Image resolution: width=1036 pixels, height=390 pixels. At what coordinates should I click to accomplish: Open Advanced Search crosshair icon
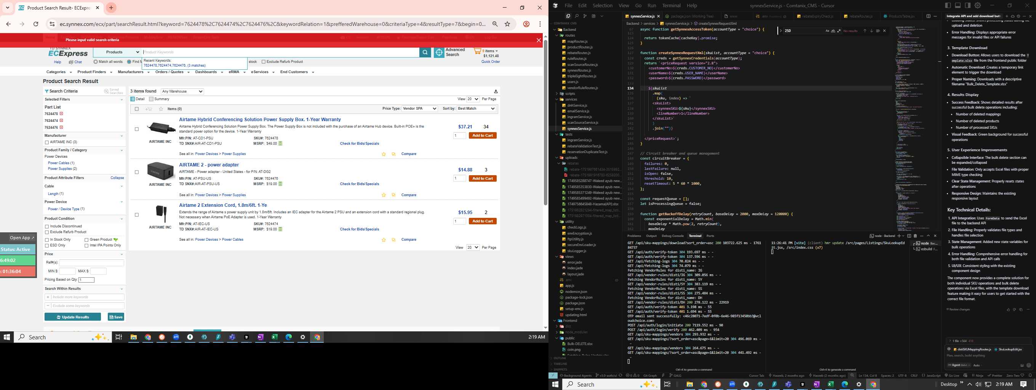tap(439, 52)
